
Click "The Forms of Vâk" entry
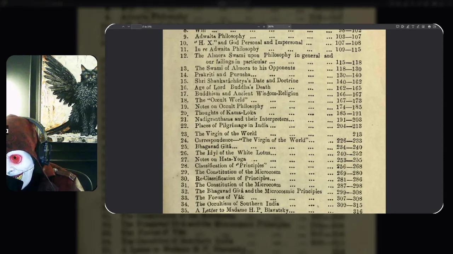[219, 198]
